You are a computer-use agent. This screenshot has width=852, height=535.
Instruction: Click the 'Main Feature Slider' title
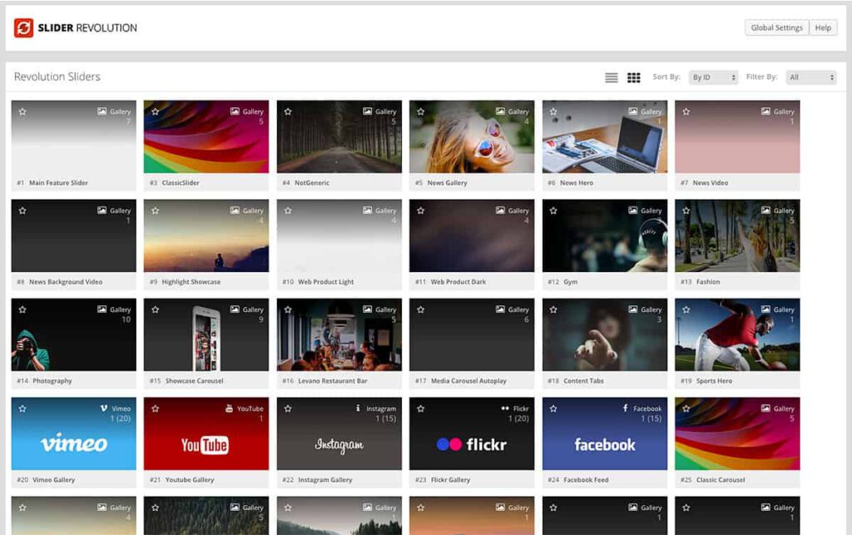58,183
